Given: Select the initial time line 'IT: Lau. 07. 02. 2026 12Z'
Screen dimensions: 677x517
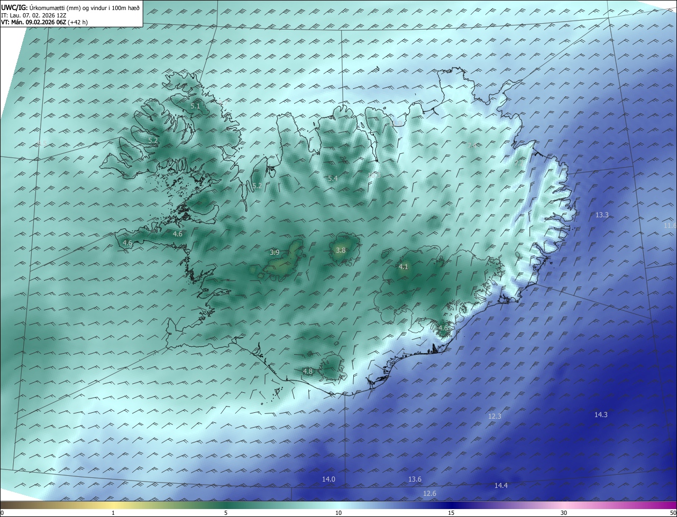Looking at the screenshot, I should click(34, 16).
